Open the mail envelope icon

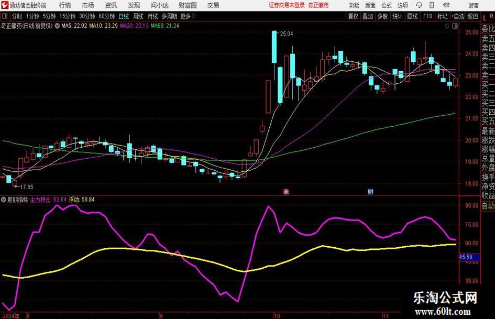[446, 5]
